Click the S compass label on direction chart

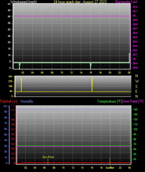136,86
